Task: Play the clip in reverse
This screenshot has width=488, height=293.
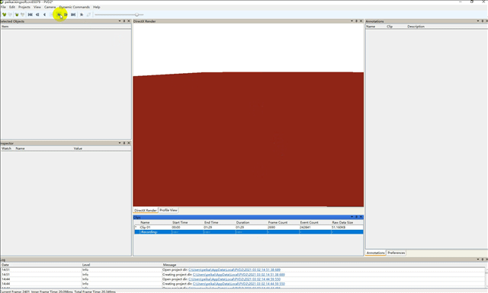Action: (44, 14)
